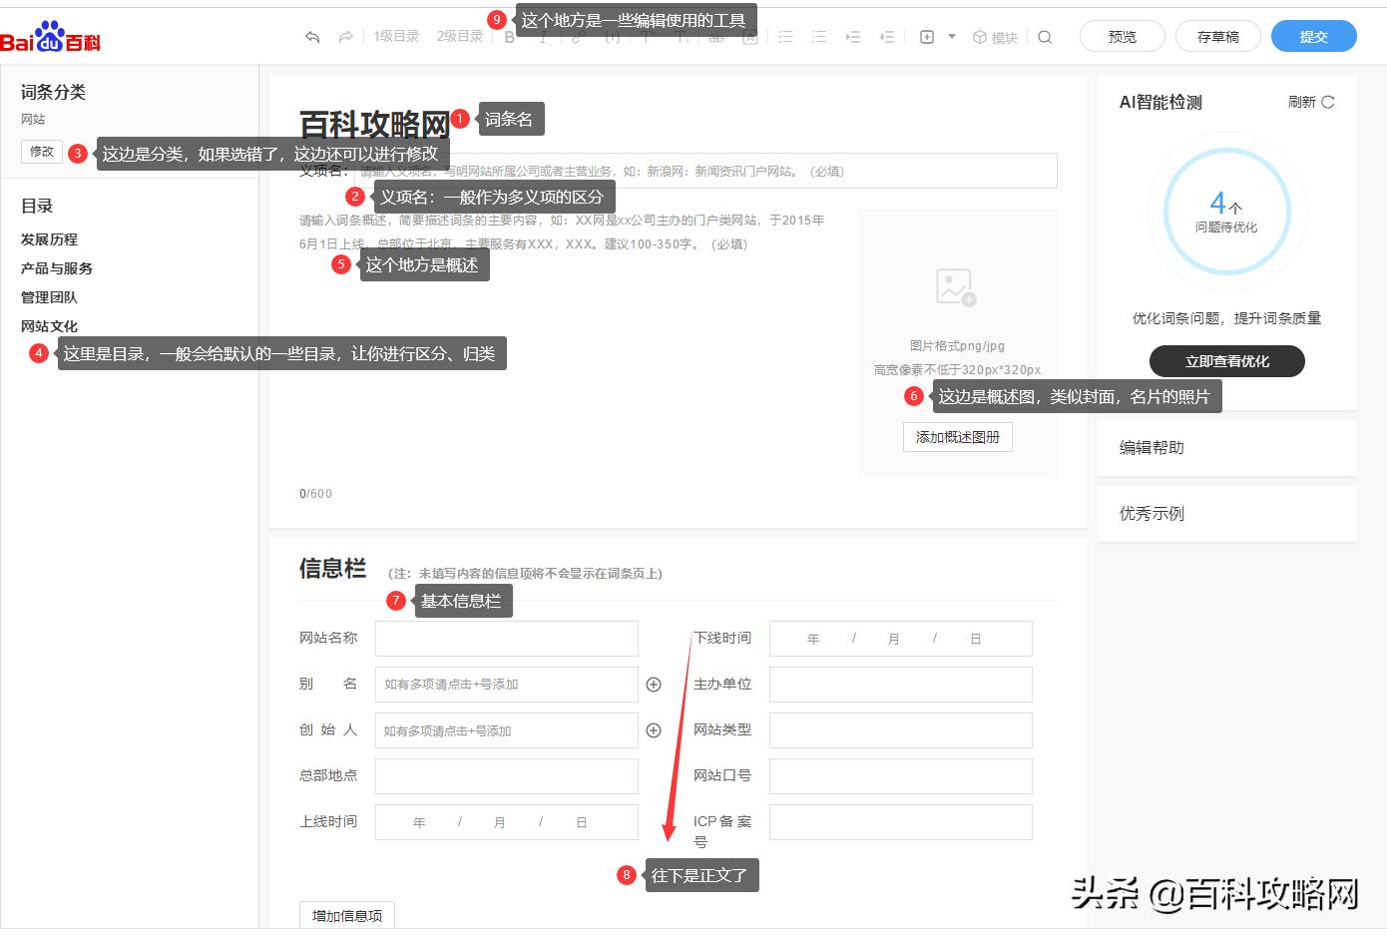Insert a hyperlink with the link icon

(576, 36)
